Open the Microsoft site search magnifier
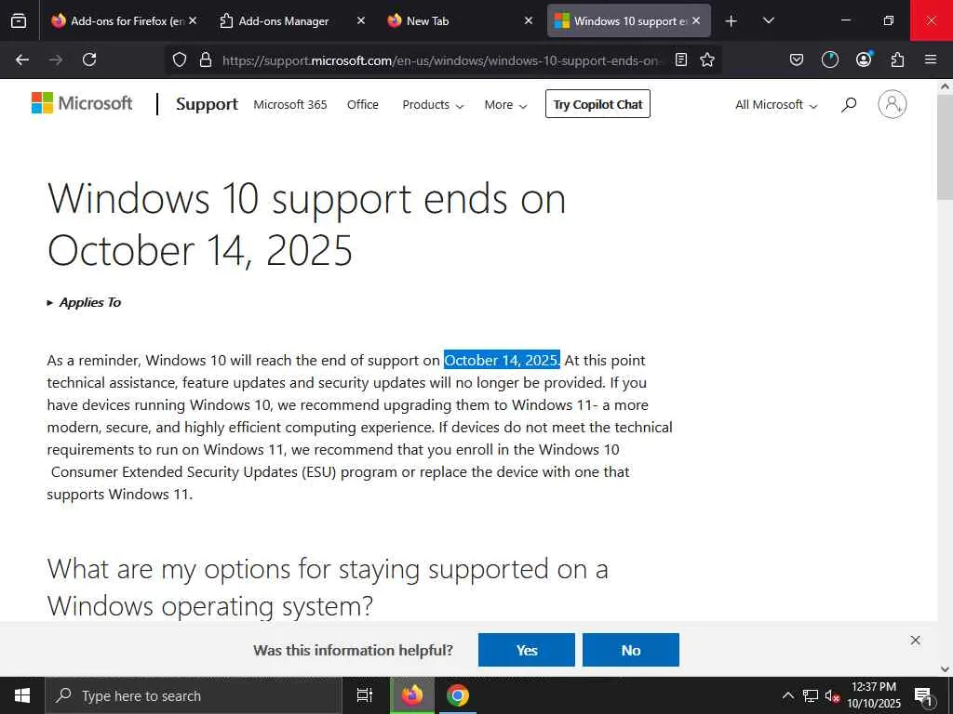The height and width of the screenshot is (714, 953). pyautogui.click(x=849, y=104)
